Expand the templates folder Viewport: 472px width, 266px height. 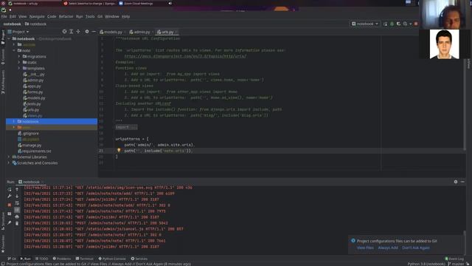tap(19, 68)
